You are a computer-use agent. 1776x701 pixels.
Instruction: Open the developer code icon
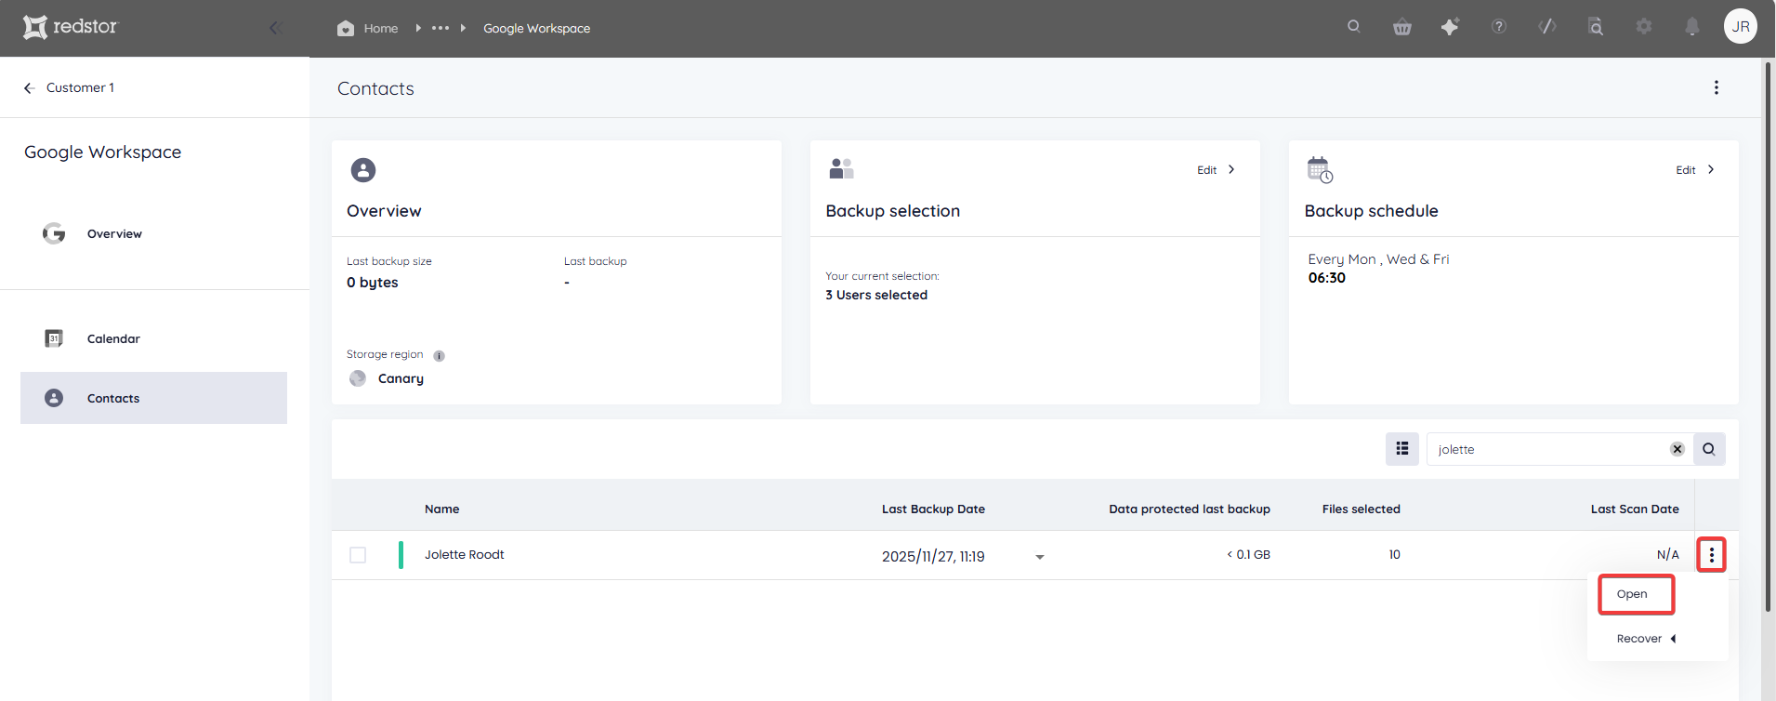pyautogui.click(x=1547, y=27)
